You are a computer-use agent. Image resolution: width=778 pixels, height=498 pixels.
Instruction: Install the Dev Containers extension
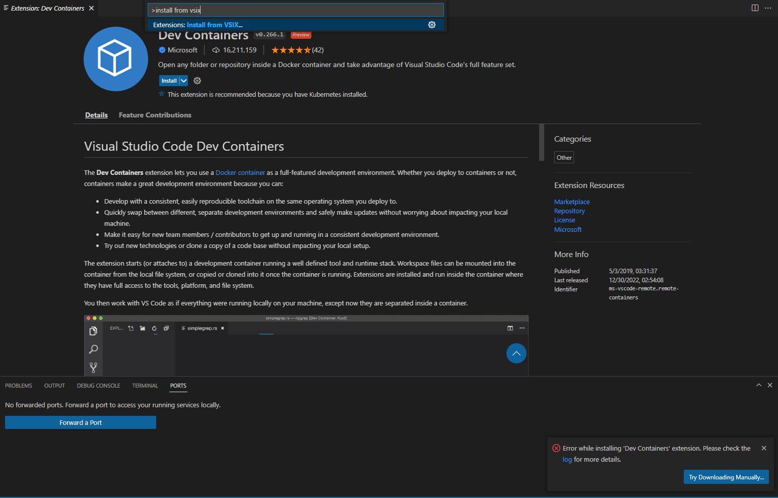[x=169, y=81]
